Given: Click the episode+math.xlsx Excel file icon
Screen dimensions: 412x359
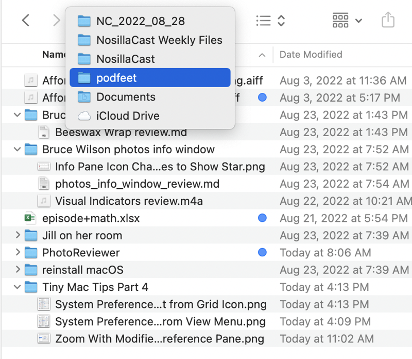Looking at the screenshot, I should 31,218.
